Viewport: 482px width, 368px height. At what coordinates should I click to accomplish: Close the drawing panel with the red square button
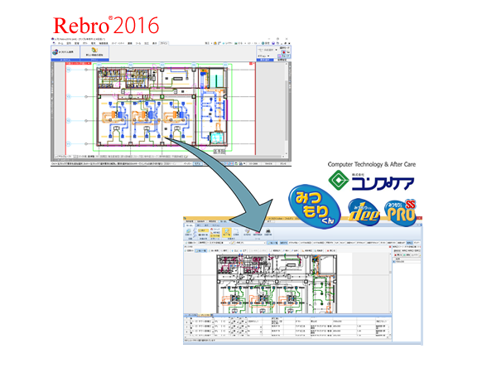tap(251, 63)
